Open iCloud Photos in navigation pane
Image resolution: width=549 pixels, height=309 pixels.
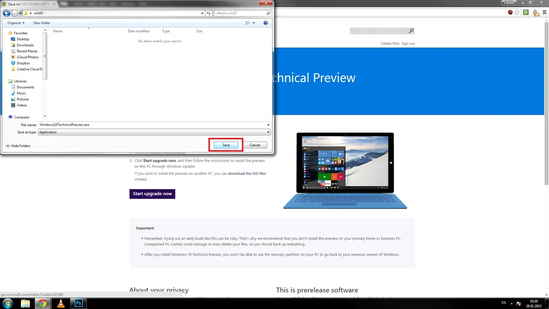tap(27, 57)
